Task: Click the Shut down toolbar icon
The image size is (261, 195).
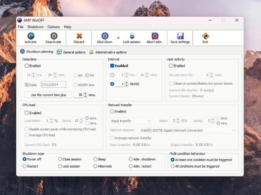Action: click(105, 36)
